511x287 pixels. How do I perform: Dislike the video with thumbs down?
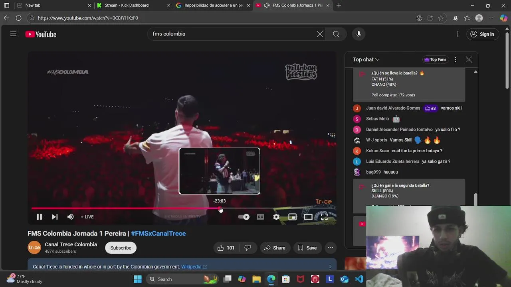pyautogui.click(x=248, y=248)
